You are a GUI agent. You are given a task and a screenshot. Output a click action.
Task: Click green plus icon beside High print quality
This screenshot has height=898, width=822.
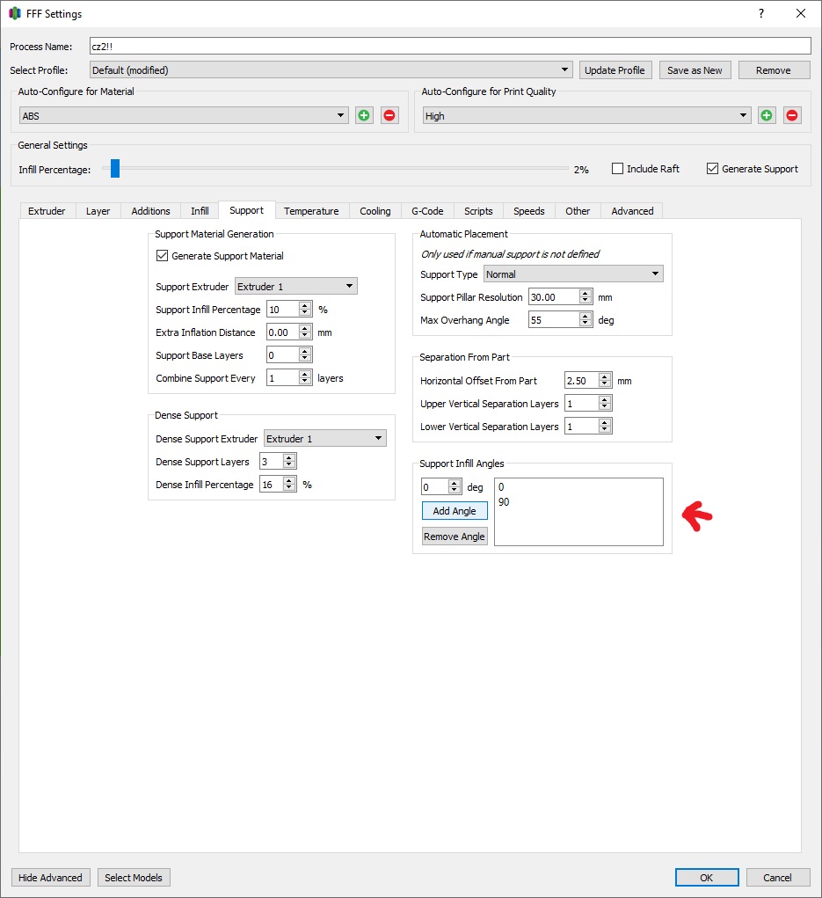click(x=767, y=115)
